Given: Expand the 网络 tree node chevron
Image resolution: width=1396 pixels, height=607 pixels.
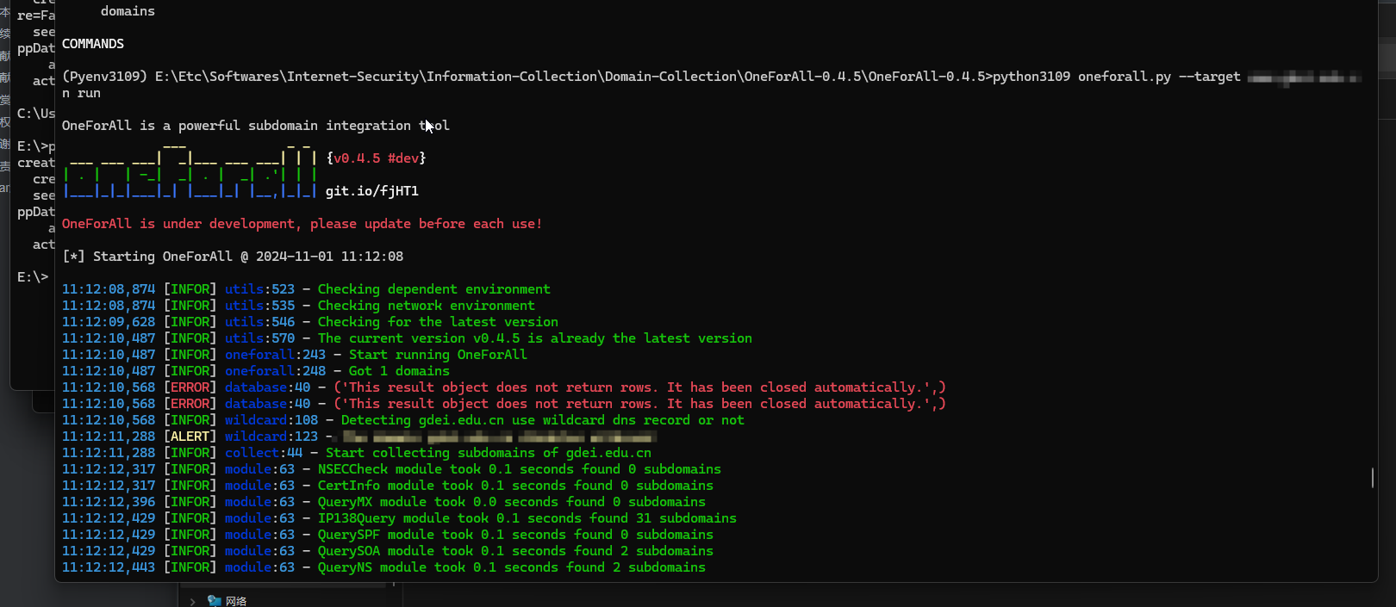Looking at the screenshot, I should pos(192,602).
